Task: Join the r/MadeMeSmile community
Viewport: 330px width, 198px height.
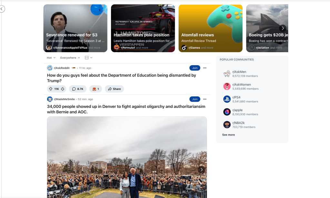Action: coord(195,99)
